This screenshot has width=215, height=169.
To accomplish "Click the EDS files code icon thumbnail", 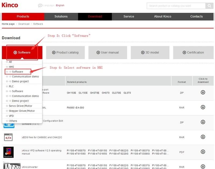I will [x=8, y=137].
